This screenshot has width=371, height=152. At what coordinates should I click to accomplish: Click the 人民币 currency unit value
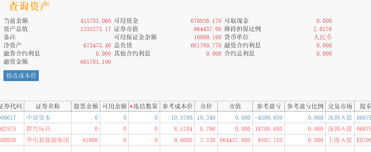tap(322, 37)
